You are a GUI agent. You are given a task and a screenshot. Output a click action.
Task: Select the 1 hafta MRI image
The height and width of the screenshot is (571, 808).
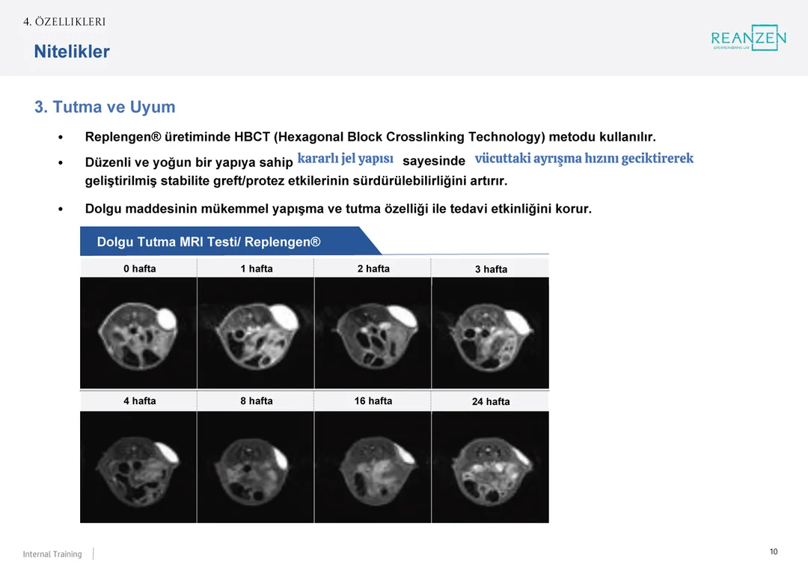click(256, 333)
